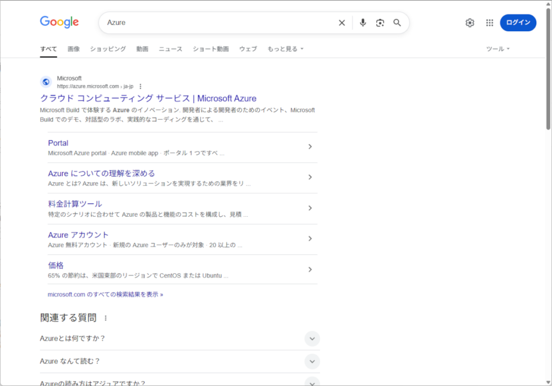552x386 pixels.
Task: Click the globe favicon beside Microsoft
Action: pyautogui.click(x=46, y=82)
